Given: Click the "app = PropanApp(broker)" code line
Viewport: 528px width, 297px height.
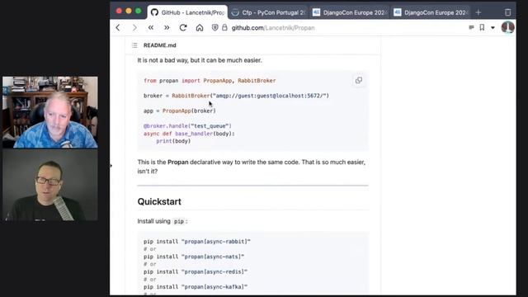Looking at the screenshot, I should pos(180,111).
